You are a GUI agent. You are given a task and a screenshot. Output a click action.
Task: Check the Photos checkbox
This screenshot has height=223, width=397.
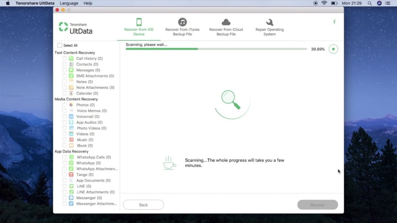64,105
